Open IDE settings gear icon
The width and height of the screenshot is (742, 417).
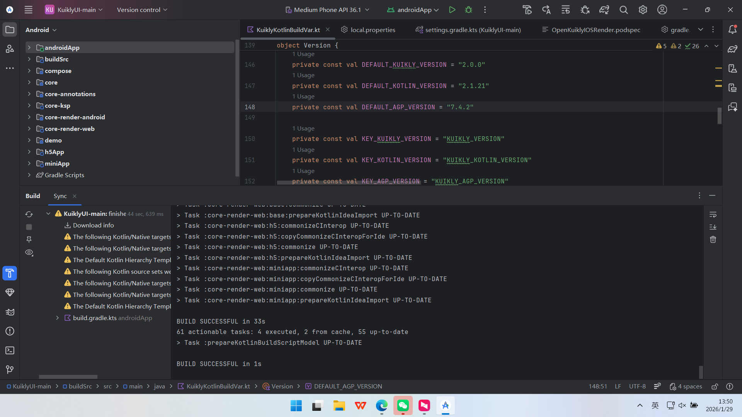tap(643, 10)
